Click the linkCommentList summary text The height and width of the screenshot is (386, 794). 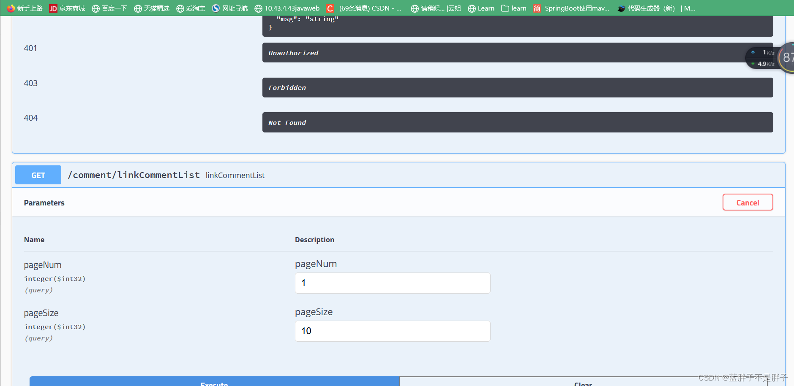click(235, 175)
